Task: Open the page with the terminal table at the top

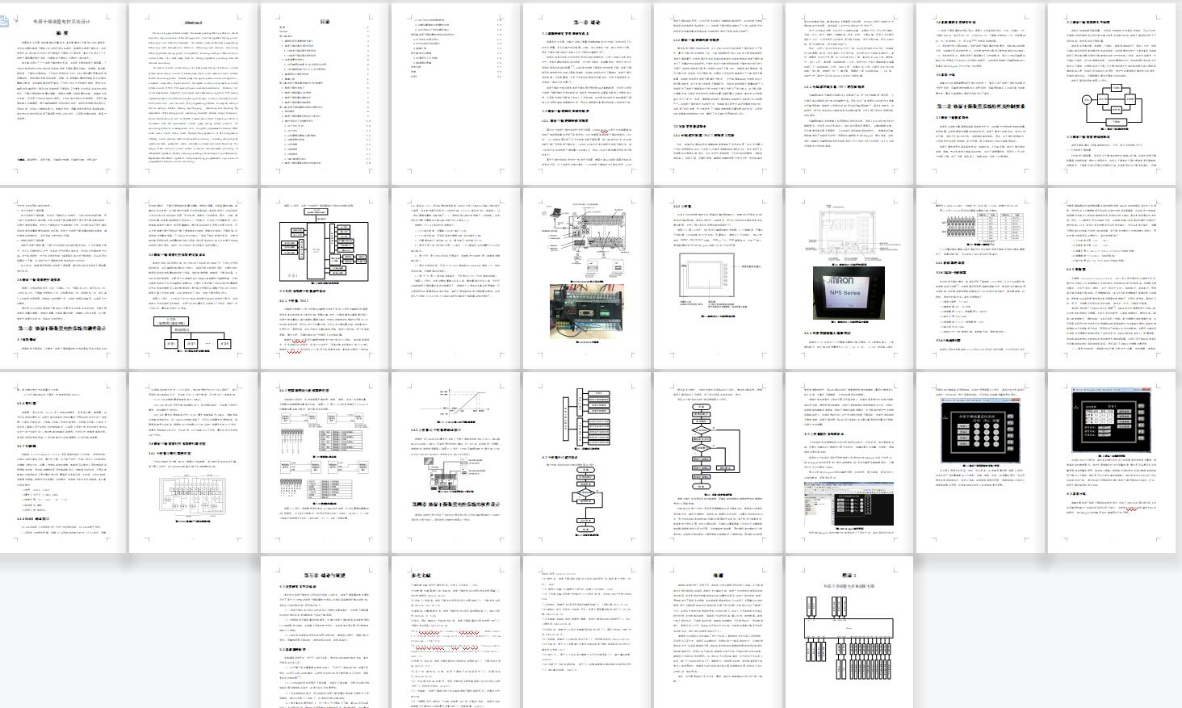Action: pyautogui.click(x=980, y=278)
